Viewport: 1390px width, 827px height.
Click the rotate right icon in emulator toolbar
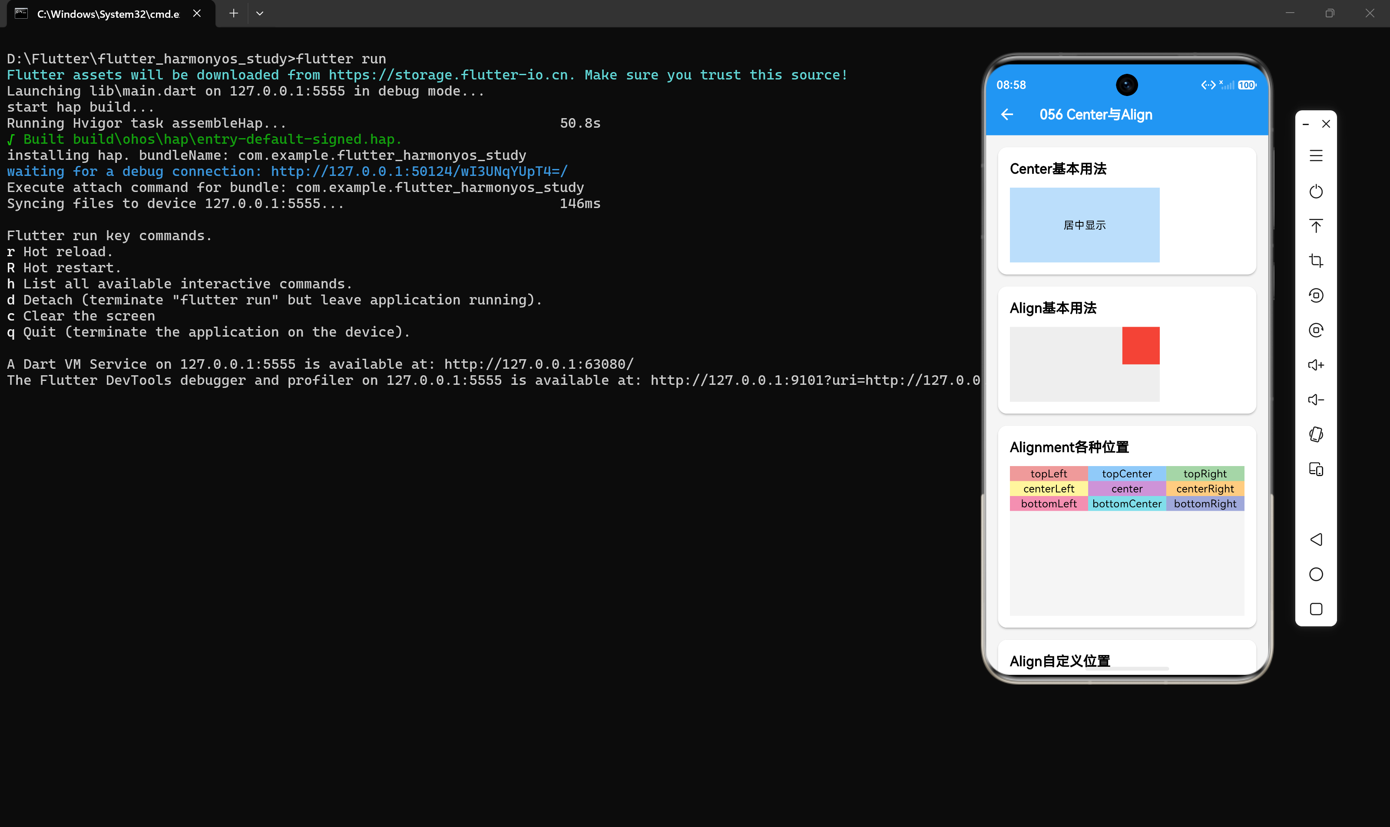pyautogui.click(x=1316, y=330)
